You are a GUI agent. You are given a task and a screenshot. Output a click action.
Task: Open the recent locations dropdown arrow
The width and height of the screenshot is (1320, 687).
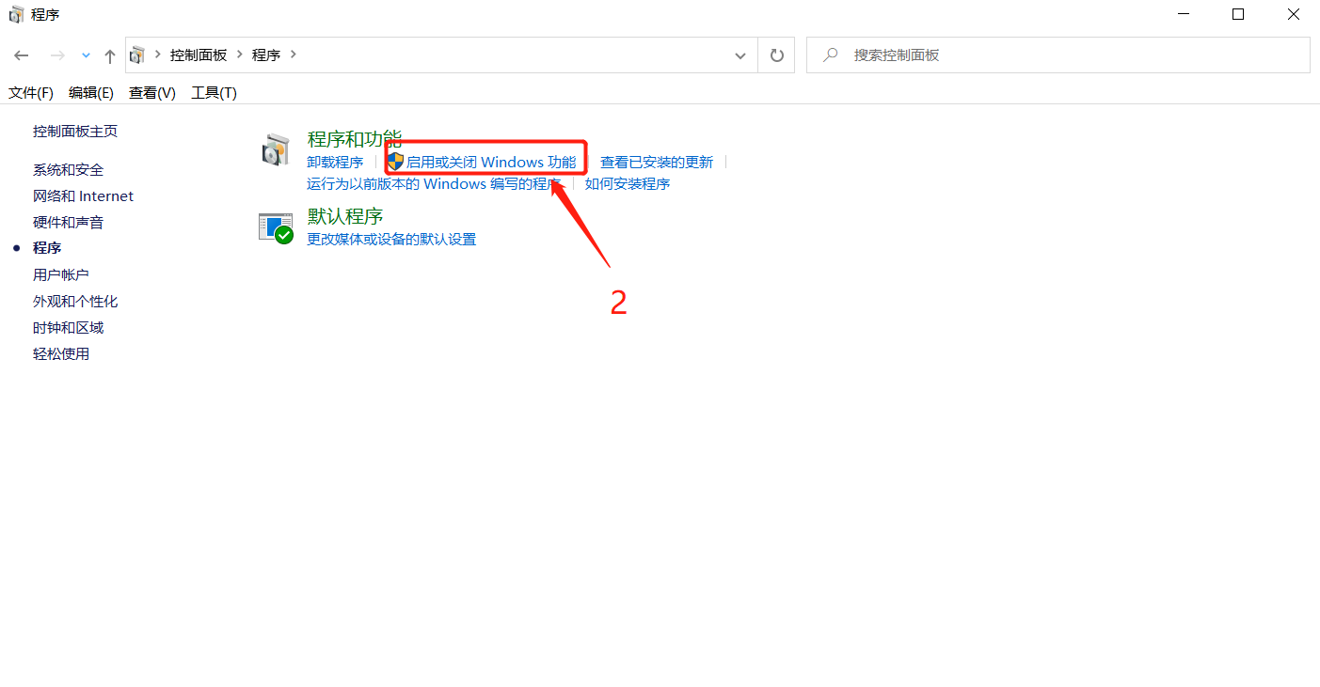click(x=87, y=55)
